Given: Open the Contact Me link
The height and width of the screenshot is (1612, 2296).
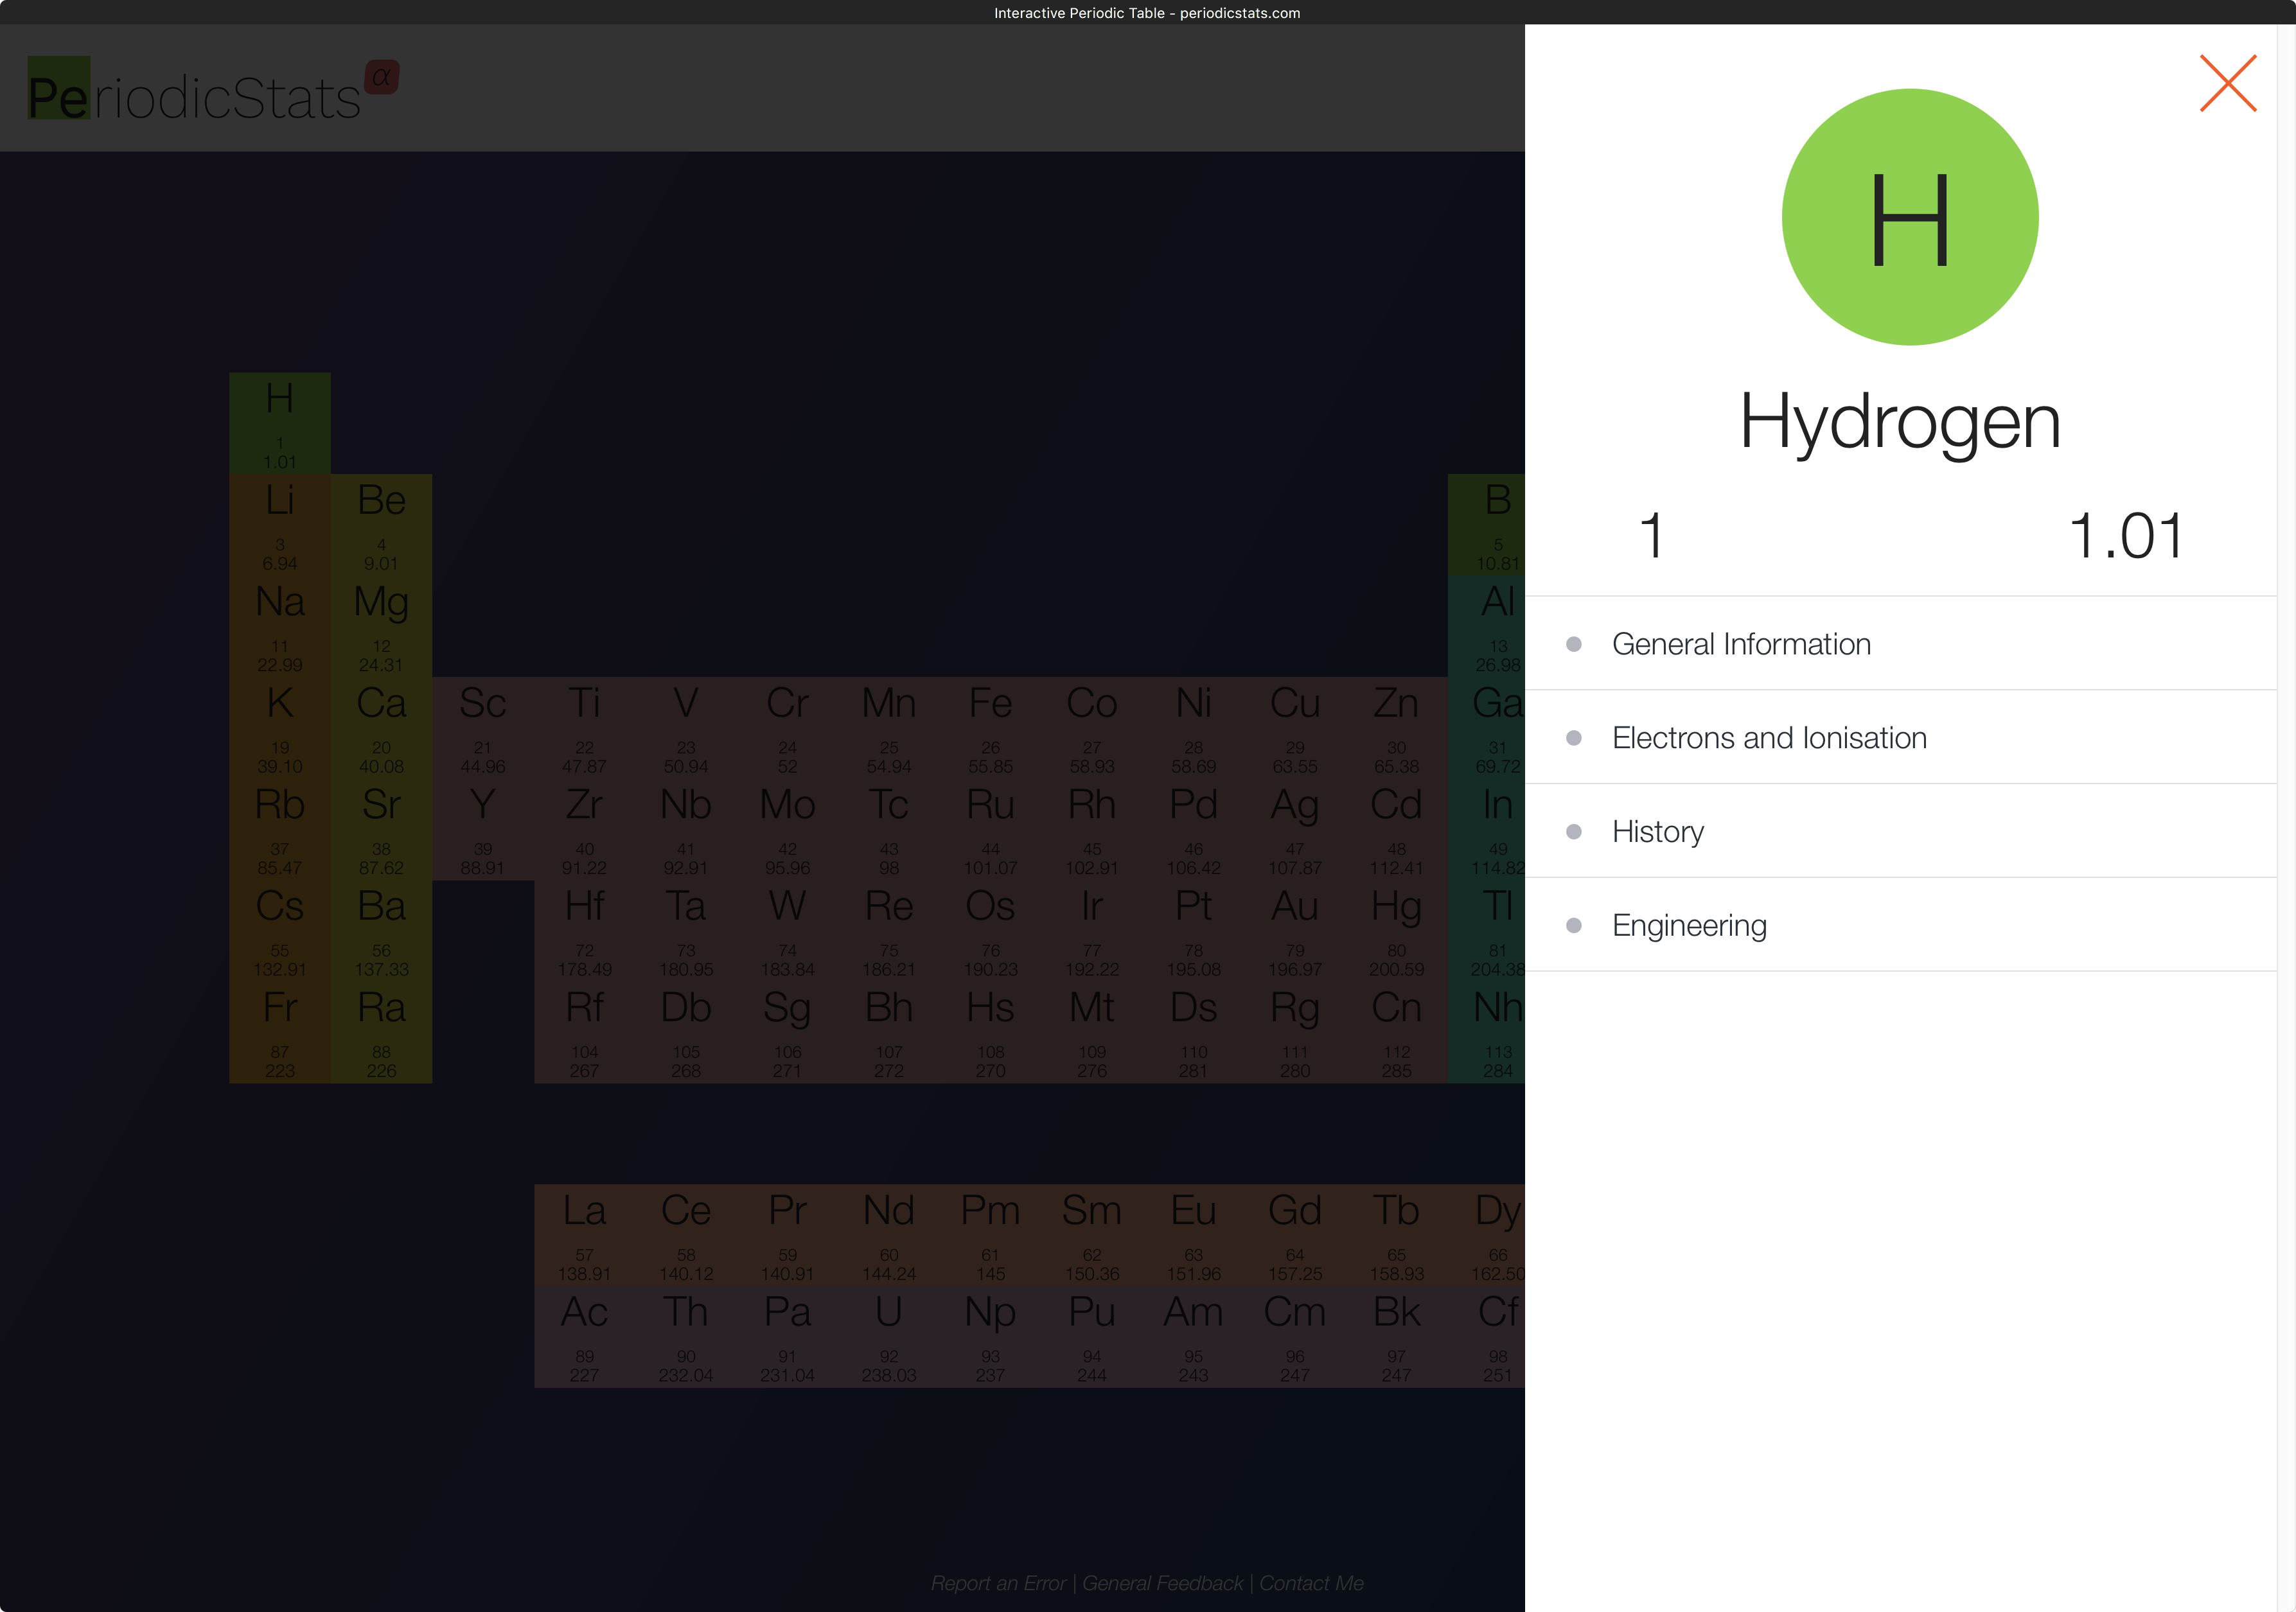Looking at the screenshot, I should [x=1312, y=1583].
